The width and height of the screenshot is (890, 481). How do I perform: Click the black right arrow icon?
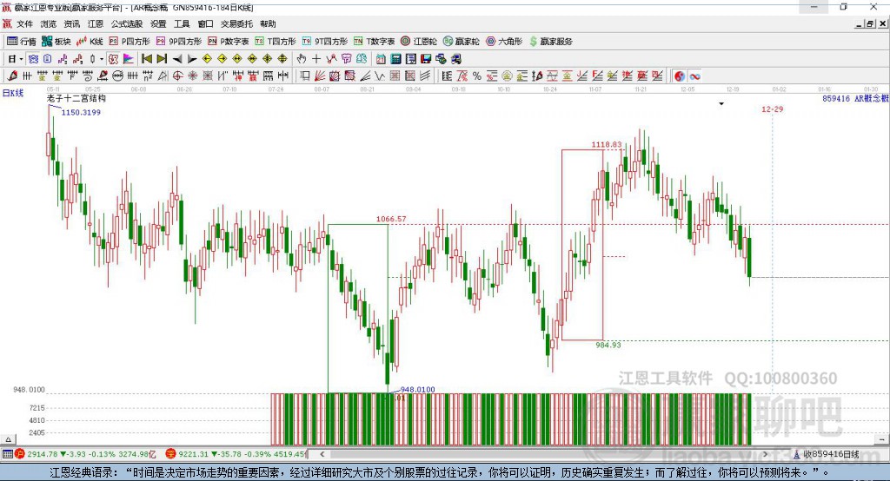pyautogui.click(x=192, y=58)
